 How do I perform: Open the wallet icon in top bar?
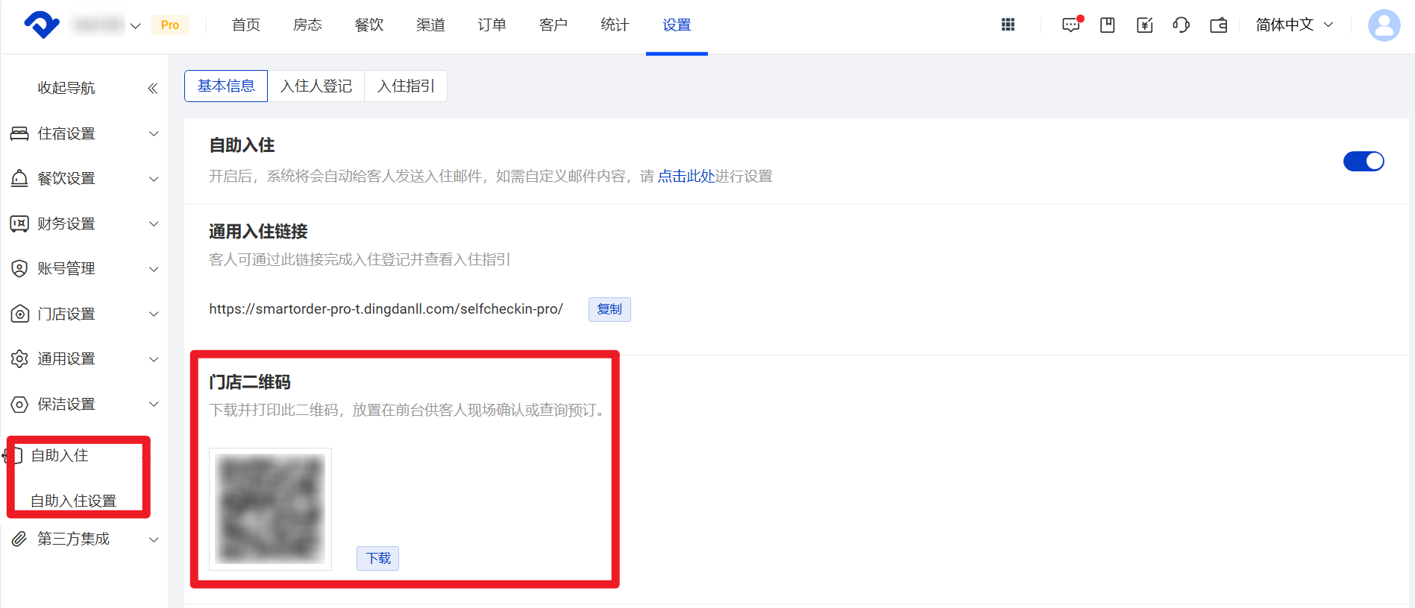pyautogui.click(x=1218, y=25)
